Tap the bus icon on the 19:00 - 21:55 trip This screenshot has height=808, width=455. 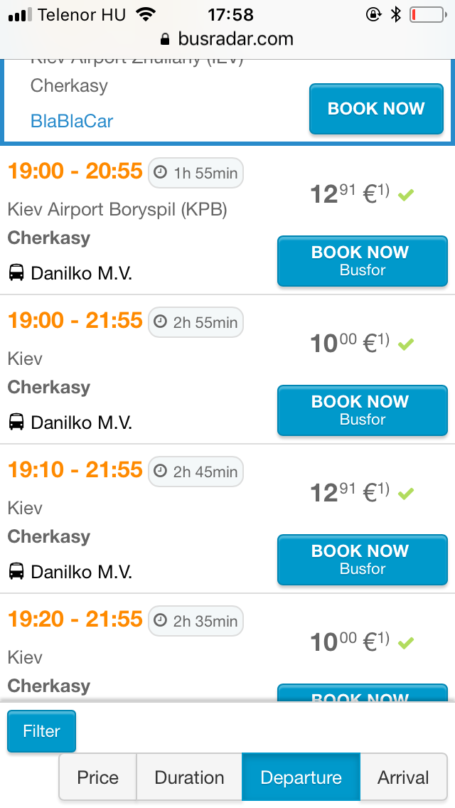point(16,422)
